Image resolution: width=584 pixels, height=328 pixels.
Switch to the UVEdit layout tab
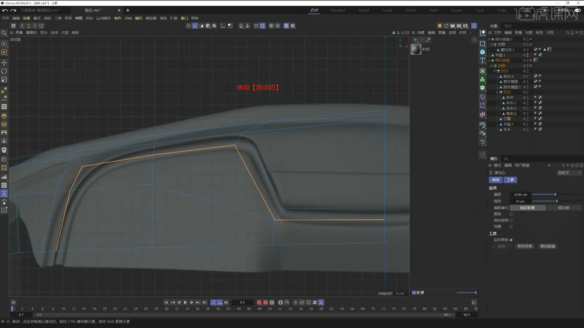click(x=411, y=10)
